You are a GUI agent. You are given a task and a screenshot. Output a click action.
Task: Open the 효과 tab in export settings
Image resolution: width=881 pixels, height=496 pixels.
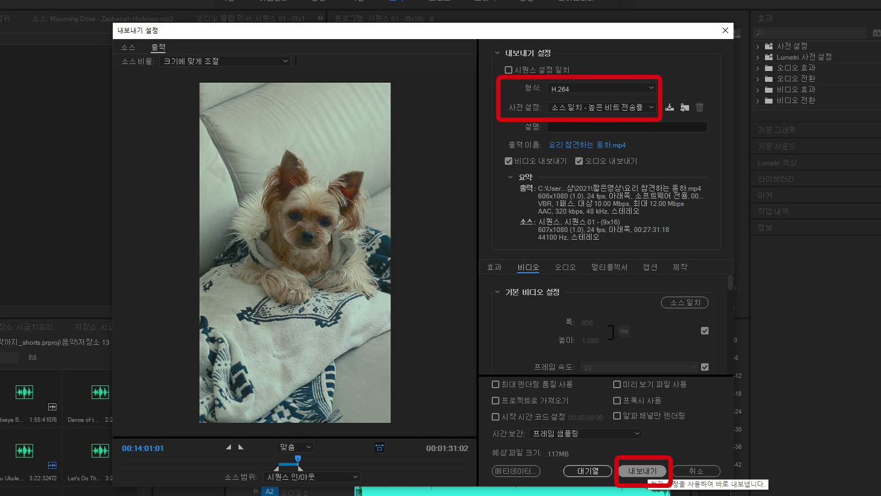tap(494, 267)
